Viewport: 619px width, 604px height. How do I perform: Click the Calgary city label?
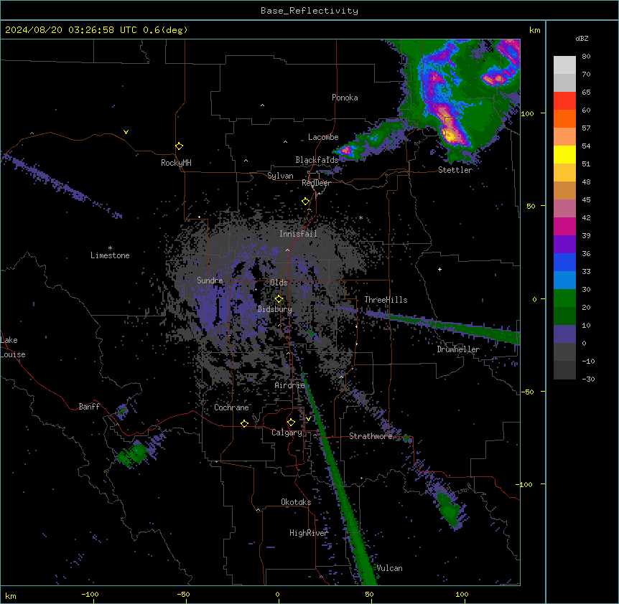pos(287,433)
